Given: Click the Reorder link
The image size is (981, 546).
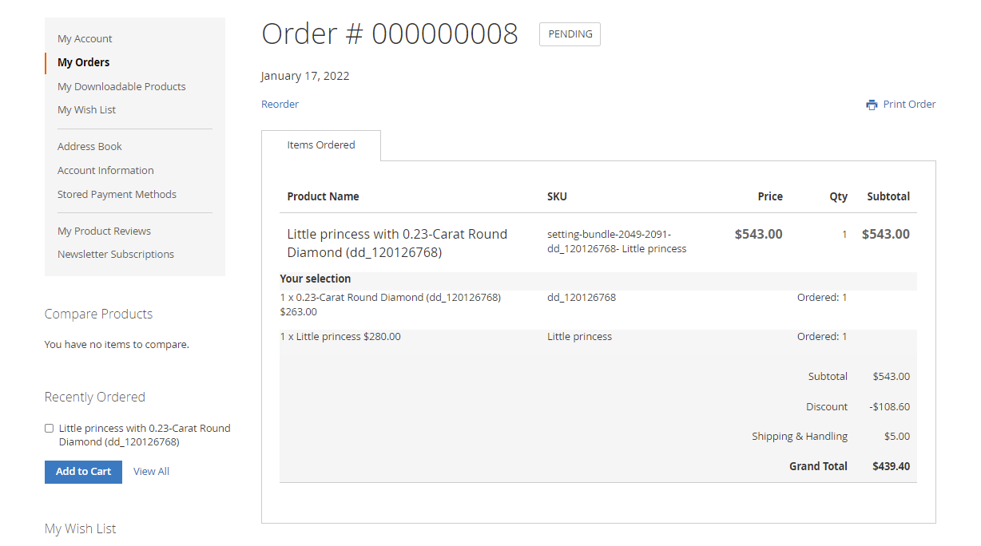Looking at the screenshot, I should coord(280,104).
